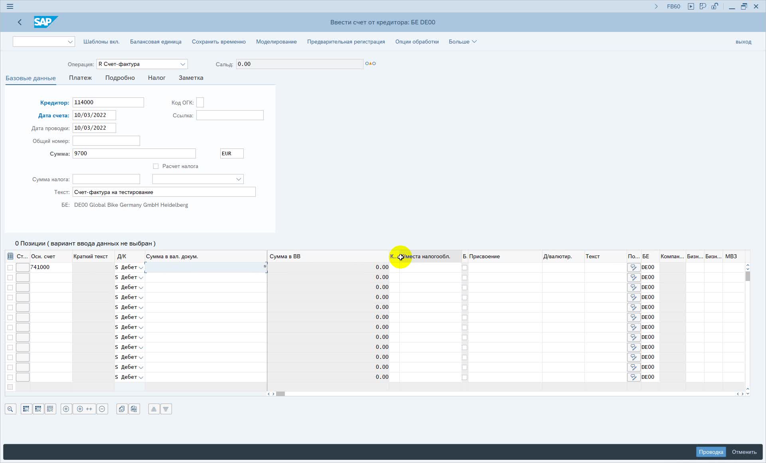Open the command field dropdown at top left
766x463 pixels.
tap(70, 42)
